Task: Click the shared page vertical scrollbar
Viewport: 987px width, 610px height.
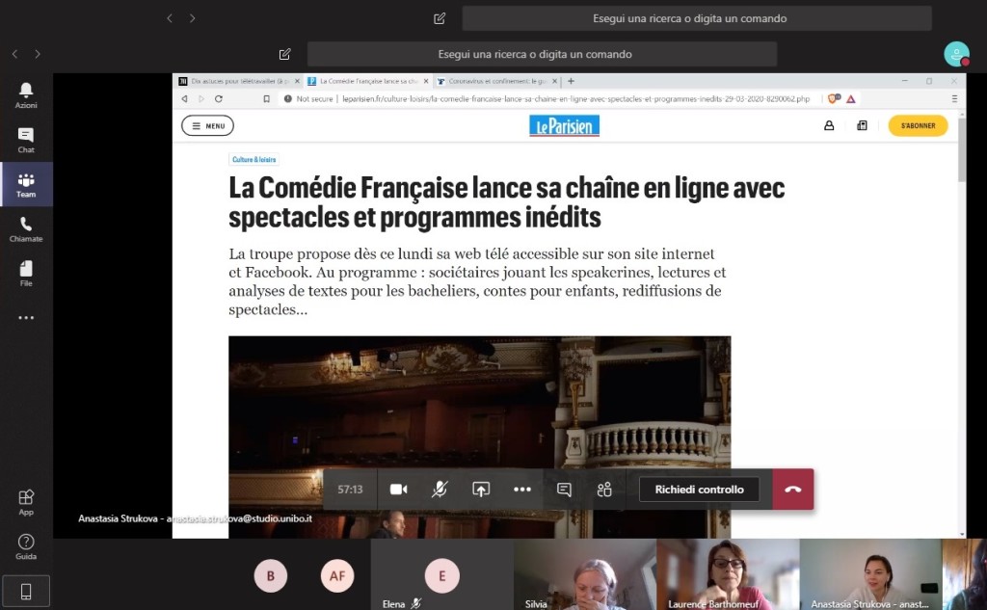Action: tap(961, 149)
